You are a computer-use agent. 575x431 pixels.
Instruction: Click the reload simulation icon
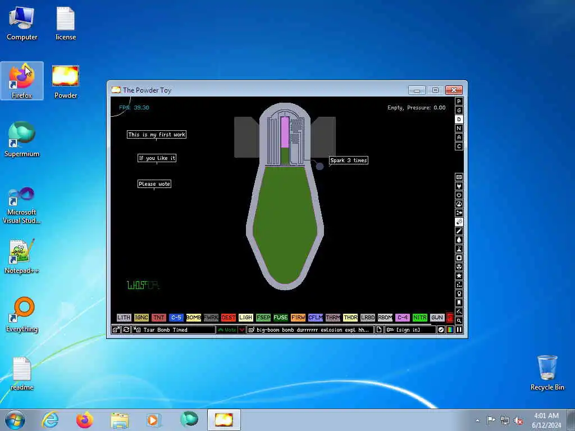pyautogui.click(x=126, y=329)
